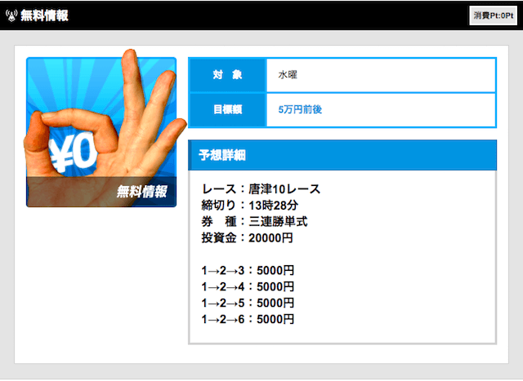Click the 投資金：20000円 line
Image resolution: width=523 pixels, height=381 pixels.
pos(247,238)
